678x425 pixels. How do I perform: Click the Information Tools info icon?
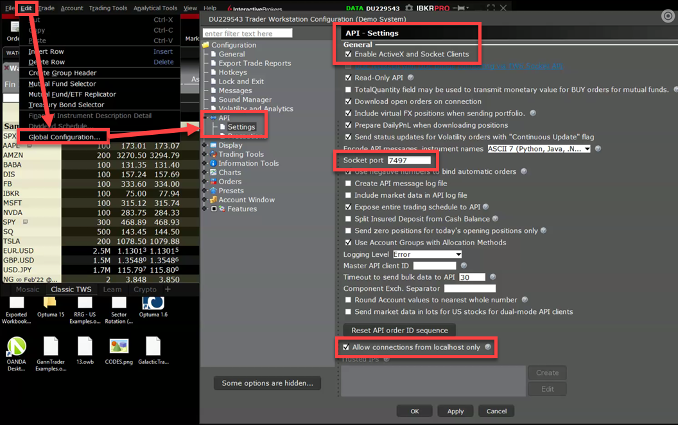pyautogui.click(x=213, y=164)
